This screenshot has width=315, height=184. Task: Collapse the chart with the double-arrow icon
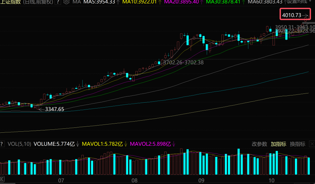point(2,178)
